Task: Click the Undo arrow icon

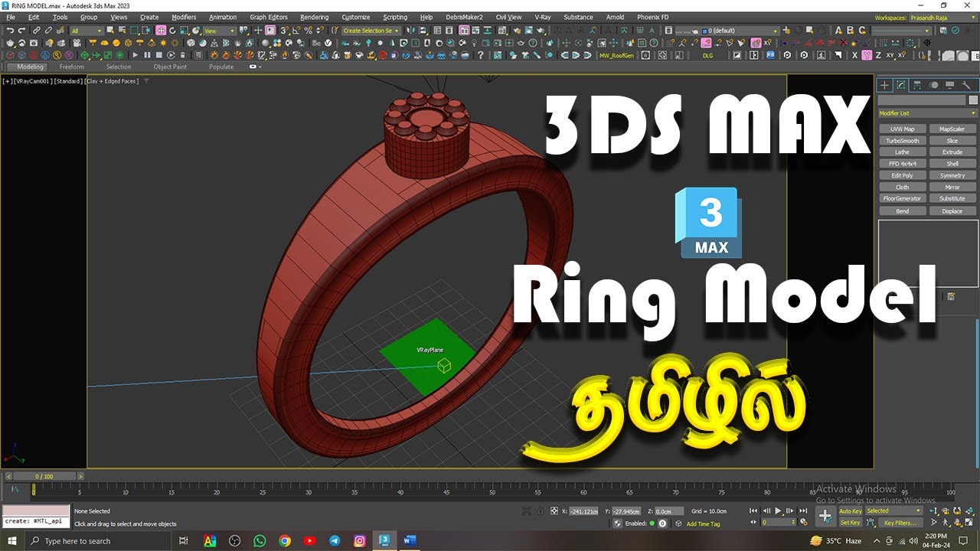Action: click(x=11, y=30)
